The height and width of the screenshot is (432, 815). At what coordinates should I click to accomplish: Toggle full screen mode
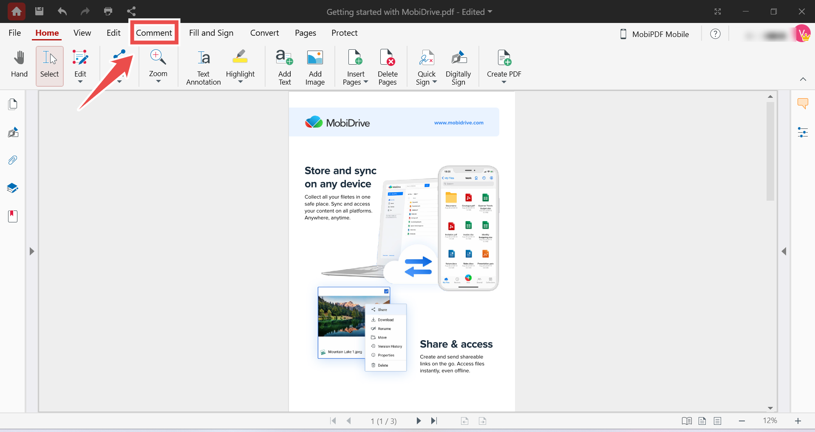(x=718, y=11)
